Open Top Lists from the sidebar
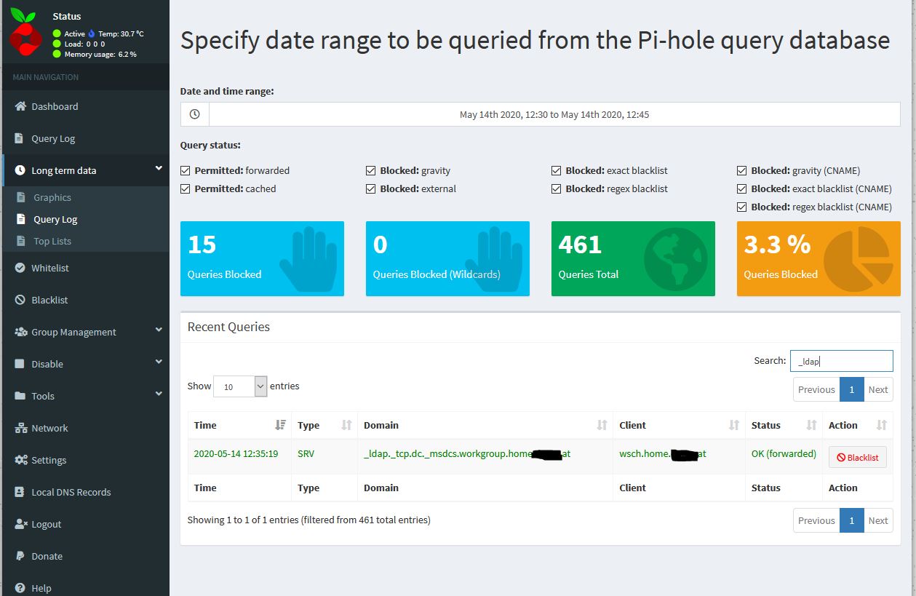 click(x=53, y=241)
